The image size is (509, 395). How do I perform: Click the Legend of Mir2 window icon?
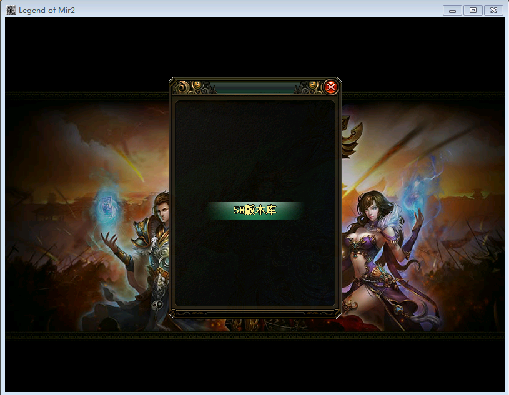click(x=11, y=10)
